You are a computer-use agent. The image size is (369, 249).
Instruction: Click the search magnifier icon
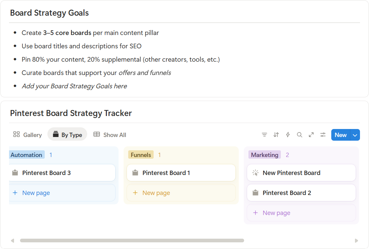300,135
